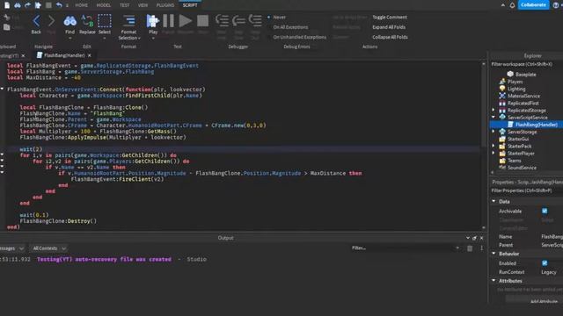Close the FlashBang(Handler) script tab
This screenshot has width=563, height=316.
(90, 55)
